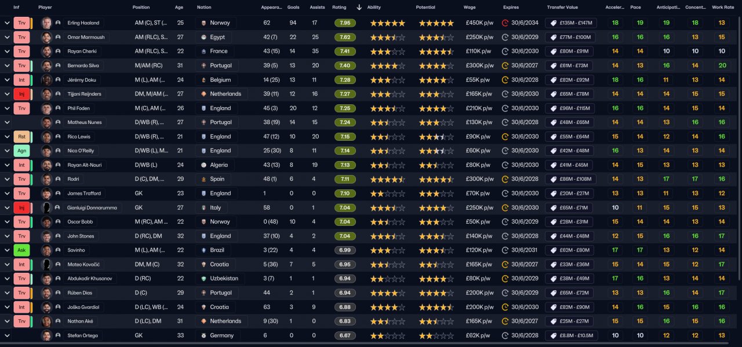Click the Rst status badge for Rico Lewis
Viewport: 742px width, 347px height.
[21, 137]
